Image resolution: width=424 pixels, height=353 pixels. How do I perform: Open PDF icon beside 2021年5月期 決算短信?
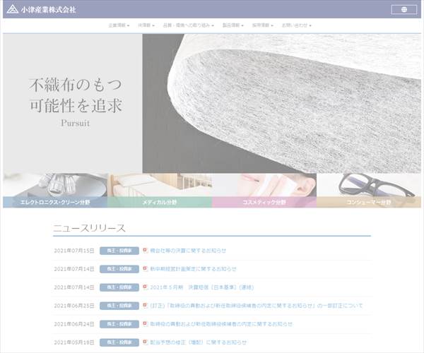pyautogui.click(x=145, y=287)
